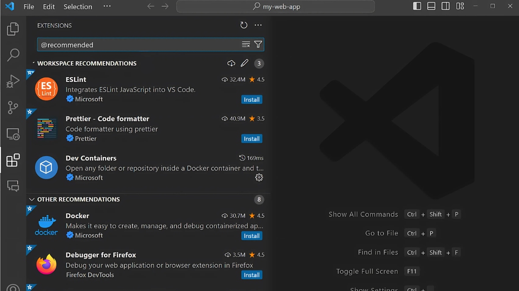Screen dimensions: 519x291
Task: Toggle the secondary side bar layout
Action: [x=445, y=6]
